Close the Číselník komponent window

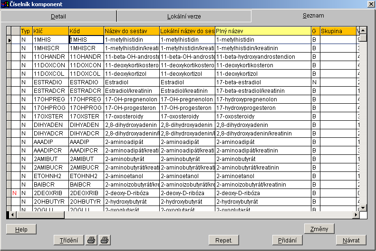[371, 4]
